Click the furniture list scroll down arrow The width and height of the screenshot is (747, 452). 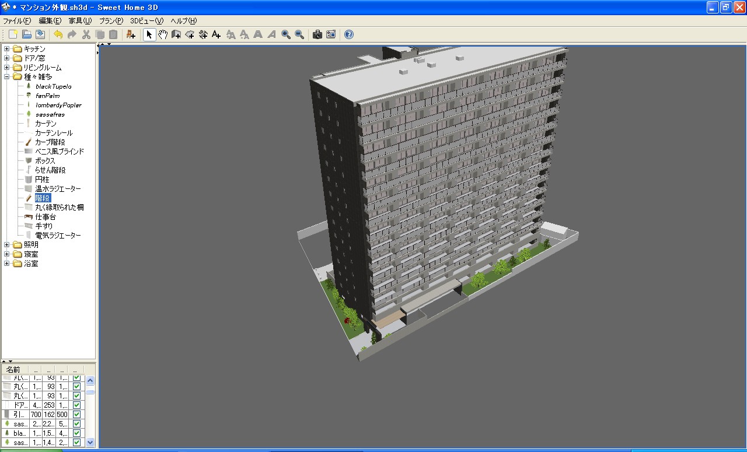(90, 443)
